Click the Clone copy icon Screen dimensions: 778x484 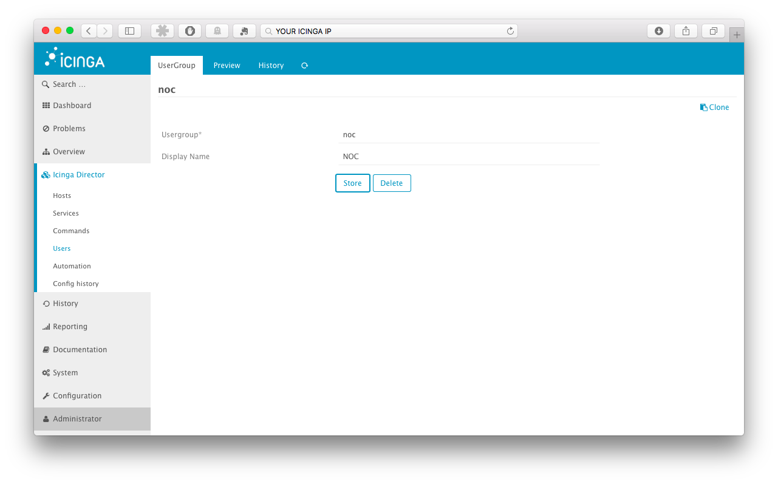click(704, 107)
